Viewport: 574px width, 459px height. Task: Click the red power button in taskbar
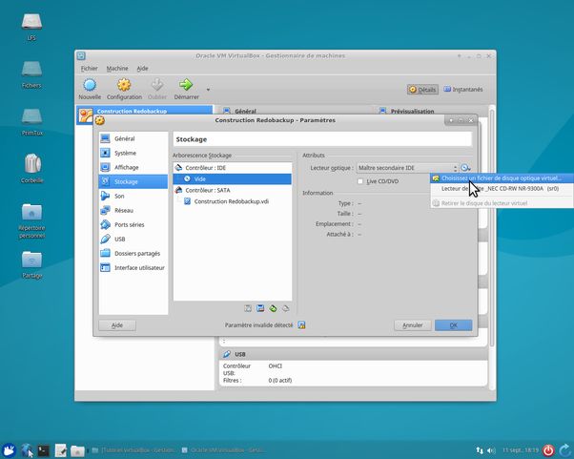point(548,450)
